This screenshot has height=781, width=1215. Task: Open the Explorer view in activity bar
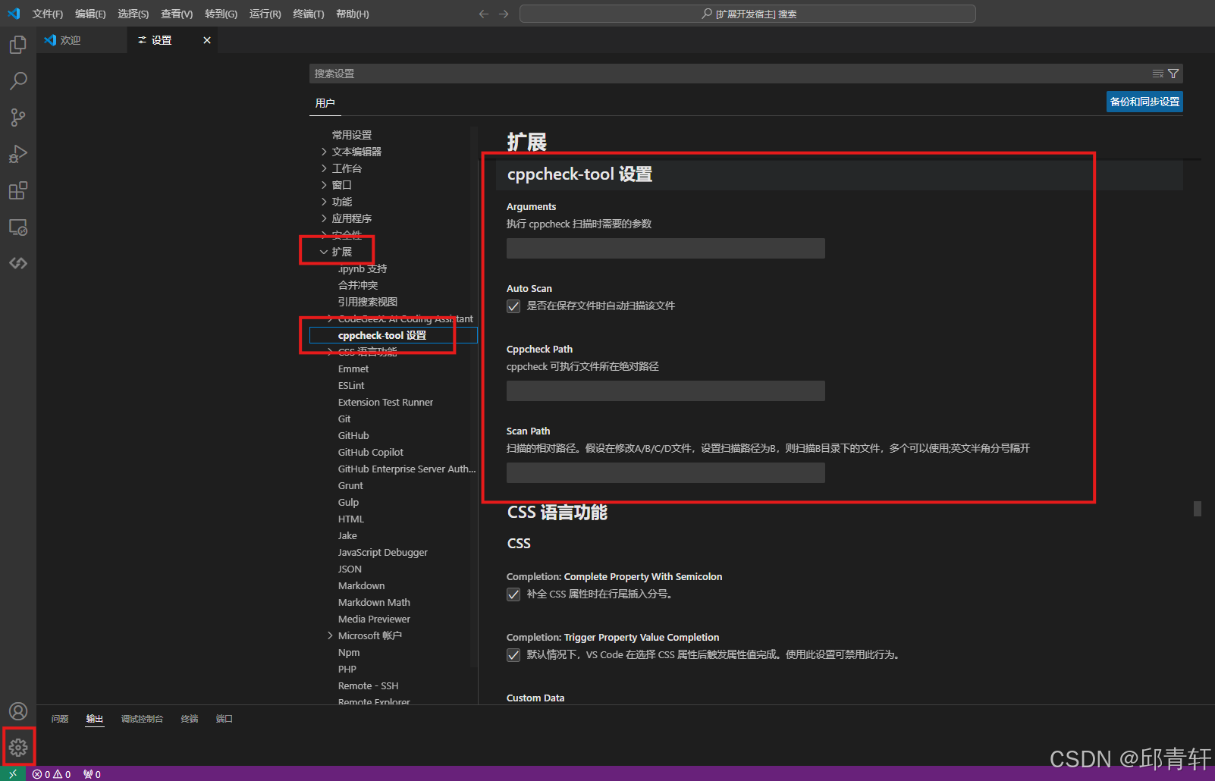(x=18, y=45)
